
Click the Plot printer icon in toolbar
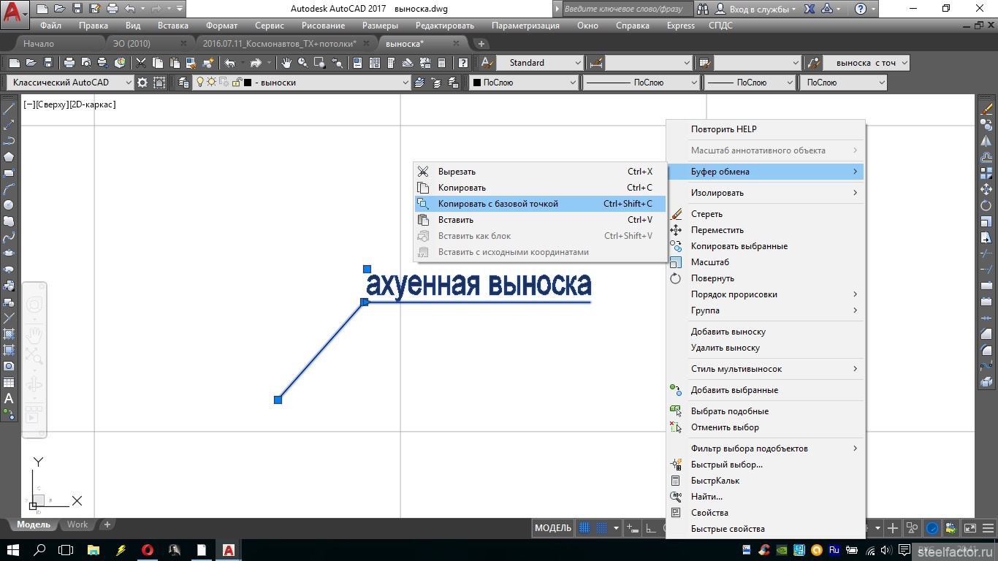tap(69, 63)
